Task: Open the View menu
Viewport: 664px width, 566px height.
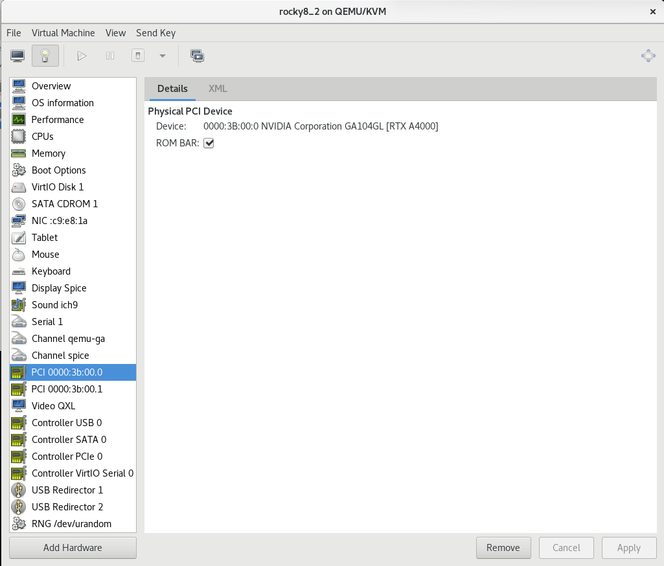Action: (x=115, y=33)
